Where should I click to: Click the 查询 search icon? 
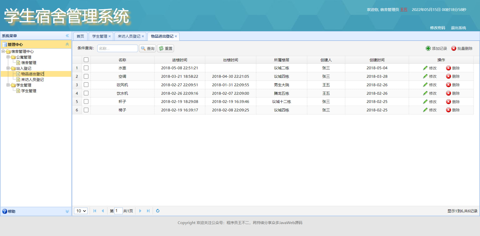point(143,48)
